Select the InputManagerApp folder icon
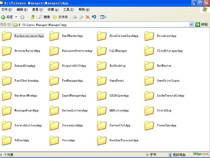210x158 pixels. click(x=54, y=96)
